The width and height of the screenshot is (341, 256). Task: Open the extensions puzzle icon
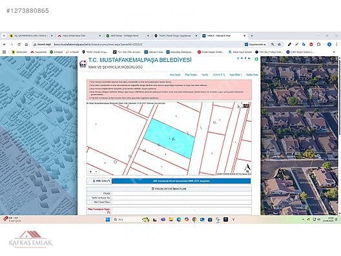[x=318, y=45]
